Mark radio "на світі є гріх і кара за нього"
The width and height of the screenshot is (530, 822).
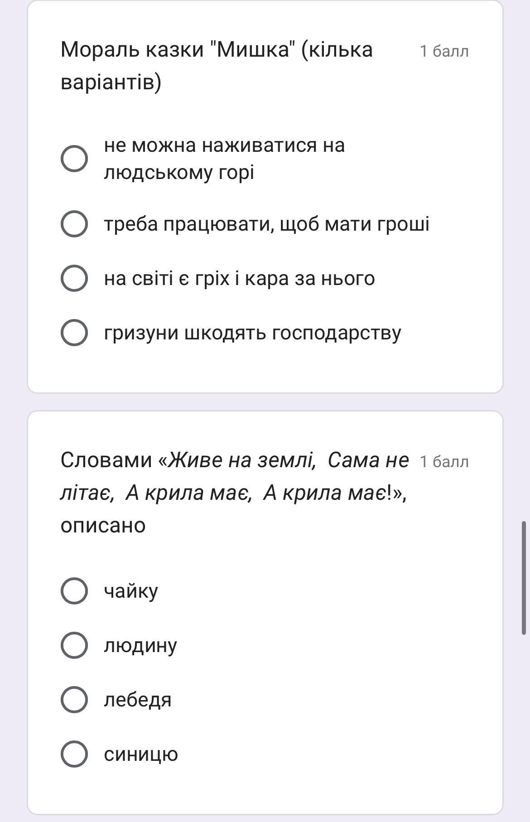(x=74, y=278)
